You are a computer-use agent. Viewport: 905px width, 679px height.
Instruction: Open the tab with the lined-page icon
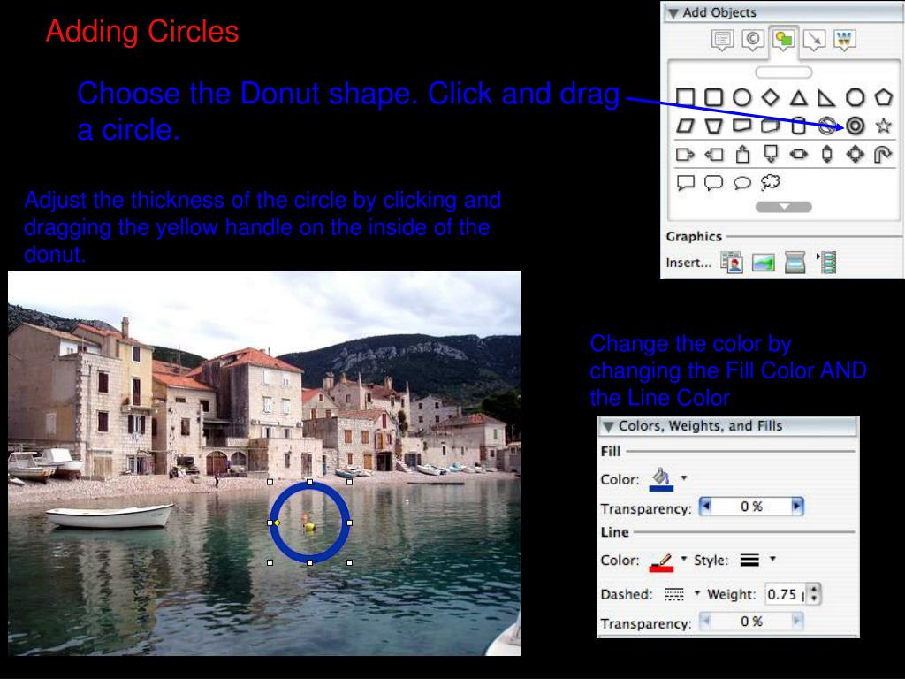722,40
